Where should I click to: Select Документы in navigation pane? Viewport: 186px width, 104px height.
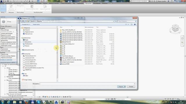click(x=28, y=42)
